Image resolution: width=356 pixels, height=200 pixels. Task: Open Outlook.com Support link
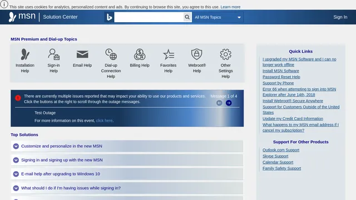(281, 150)
